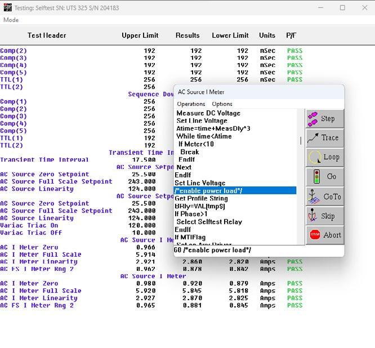Click the Loop button label
375x348 pixels.
click(x=331, y=157)
